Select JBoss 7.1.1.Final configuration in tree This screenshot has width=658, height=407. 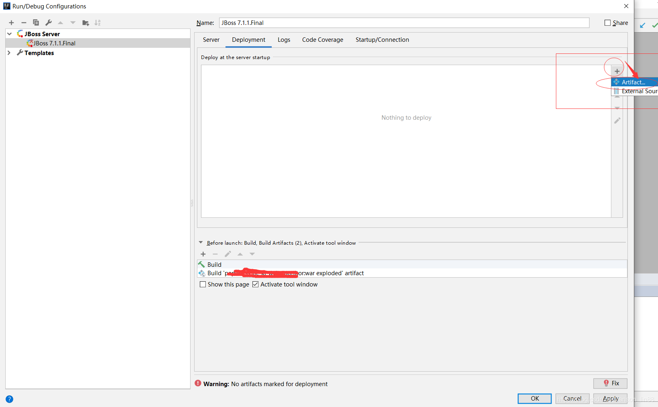98,43
